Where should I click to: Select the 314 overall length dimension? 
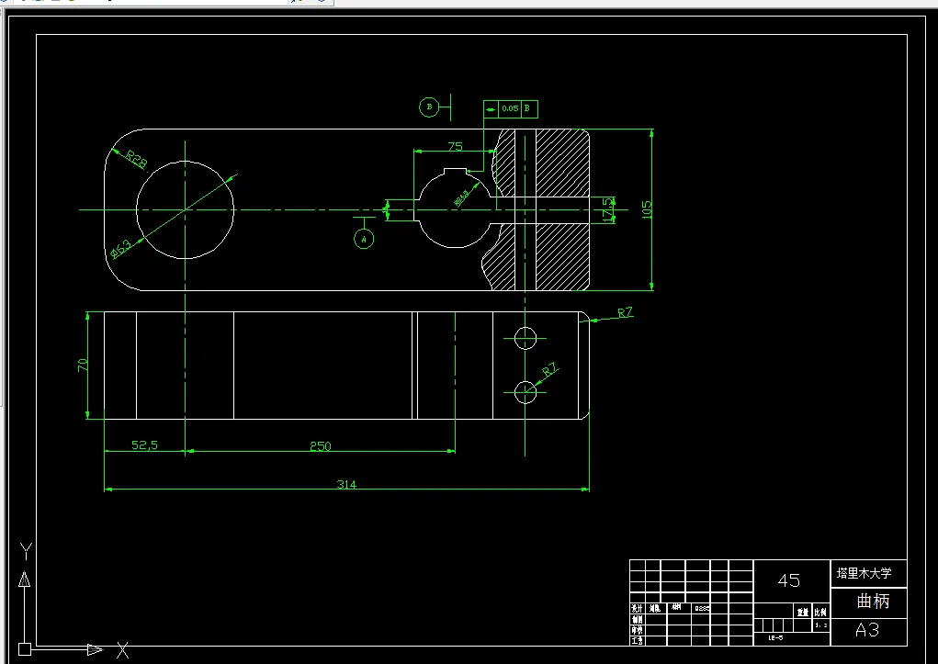tap(346, 484)
